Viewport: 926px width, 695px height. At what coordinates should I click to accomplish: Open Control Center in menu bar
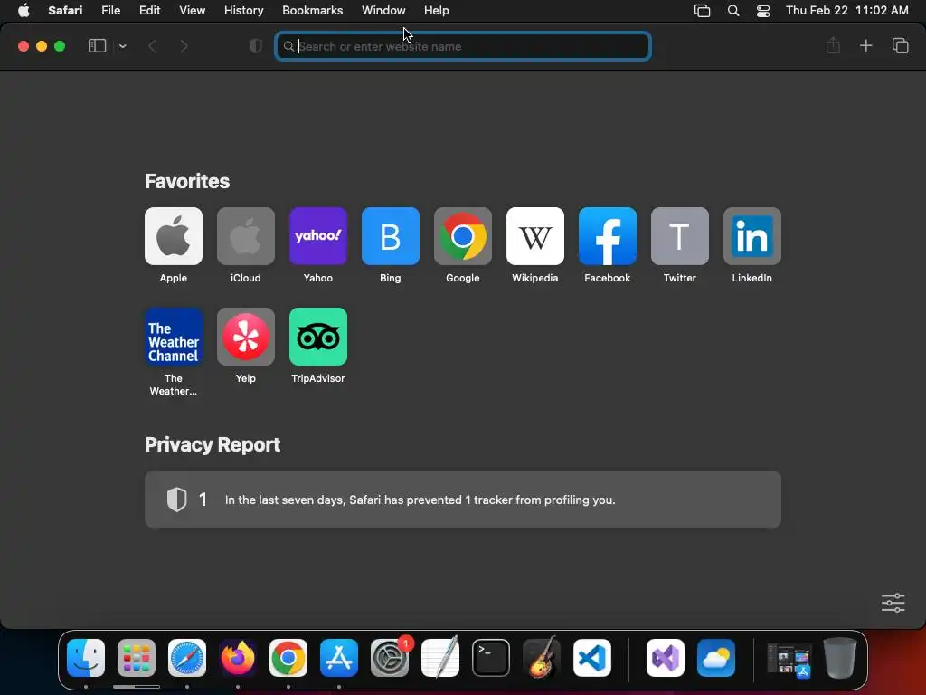click(763, 11)
